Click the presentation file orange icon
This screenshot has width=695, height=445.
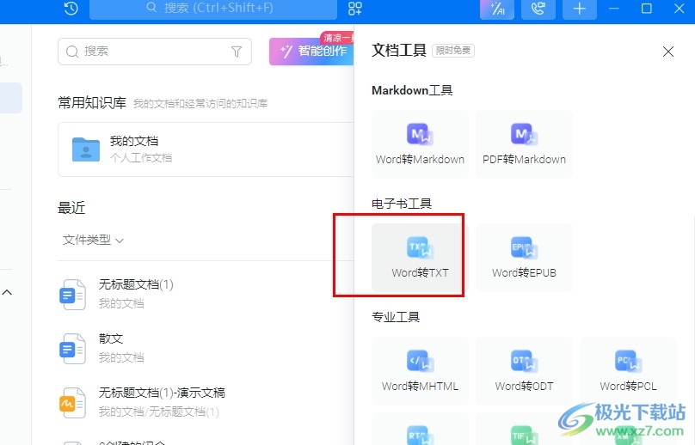[72, 403]
